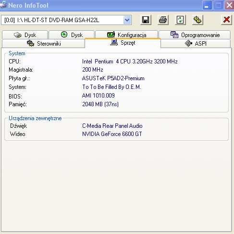Screen dimensions: 234x234
Task: Switch to the Sterowniki tab
Action: point(44,43)
